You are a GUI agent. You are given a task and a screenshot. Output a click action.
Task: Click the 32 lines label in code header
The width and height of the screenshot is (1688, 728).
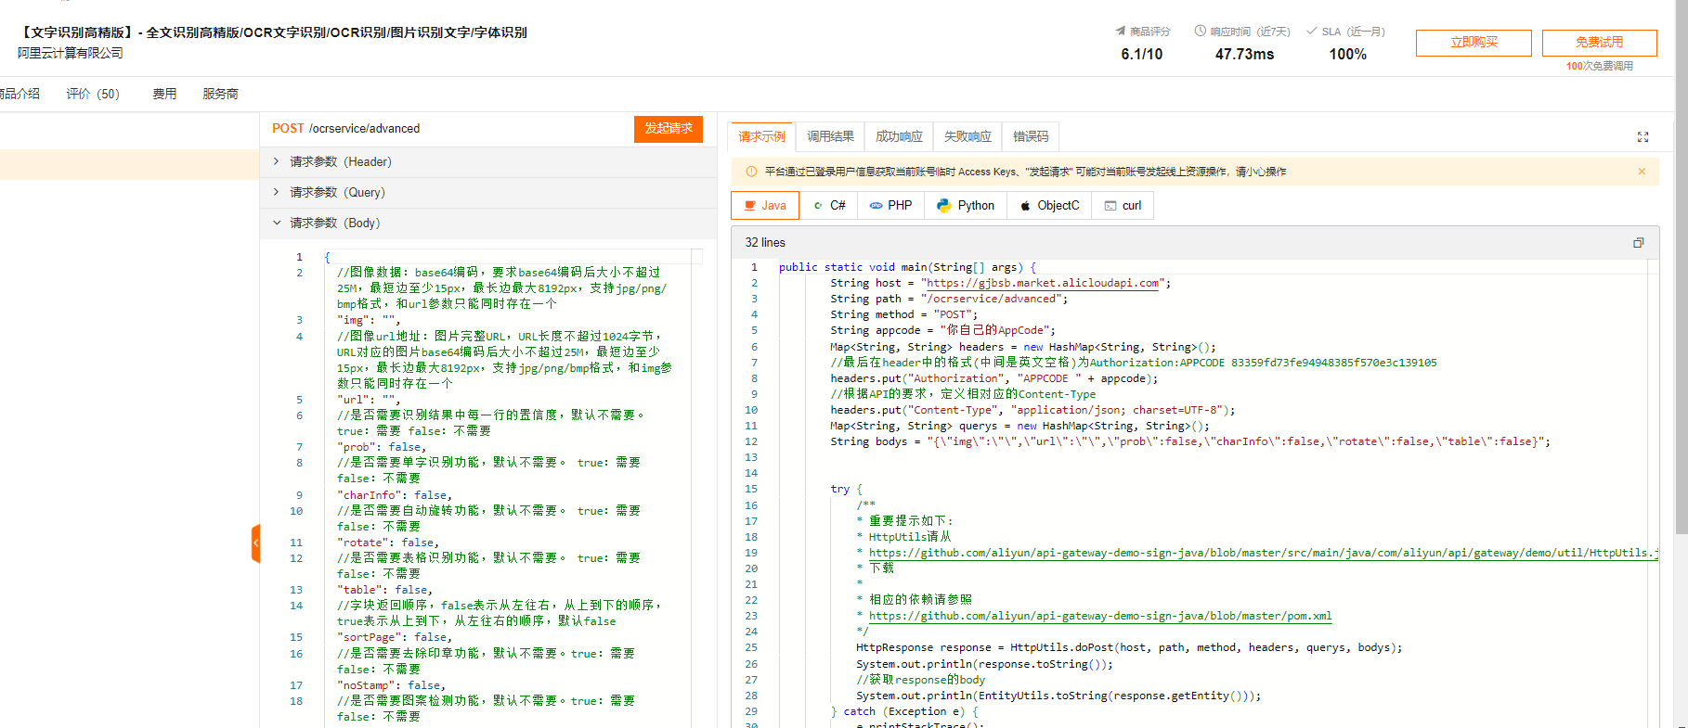point(765,243)
